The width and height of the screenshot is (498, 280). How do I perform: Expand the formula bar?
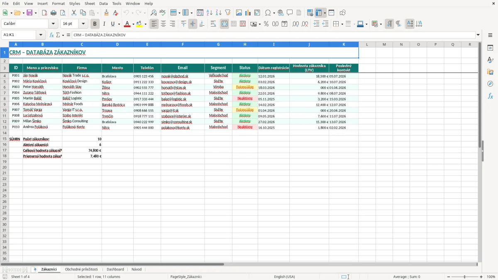click(x=478, y=35)
